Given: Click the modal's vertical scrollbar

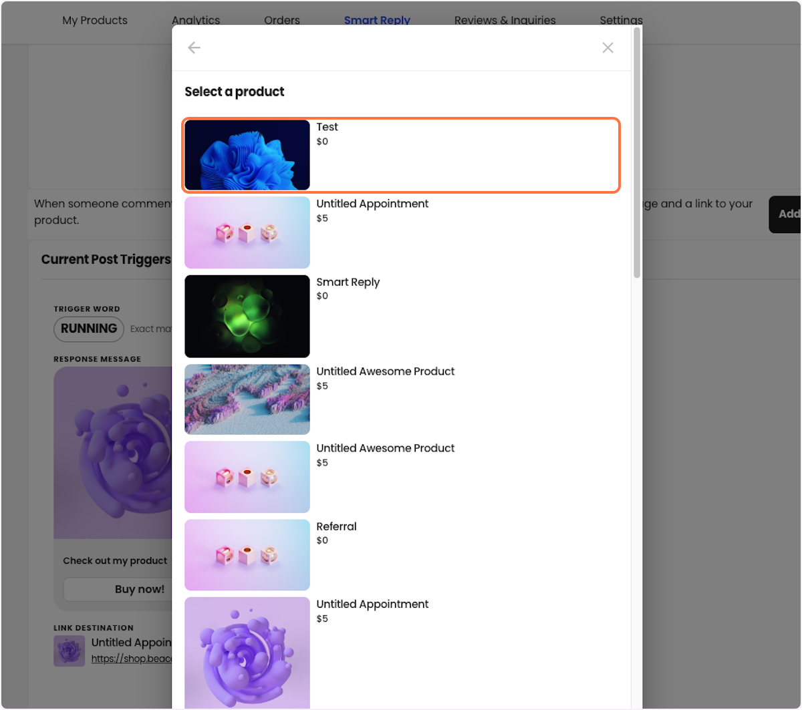Looking at the screenshot, I should click(x=637, y=152).
